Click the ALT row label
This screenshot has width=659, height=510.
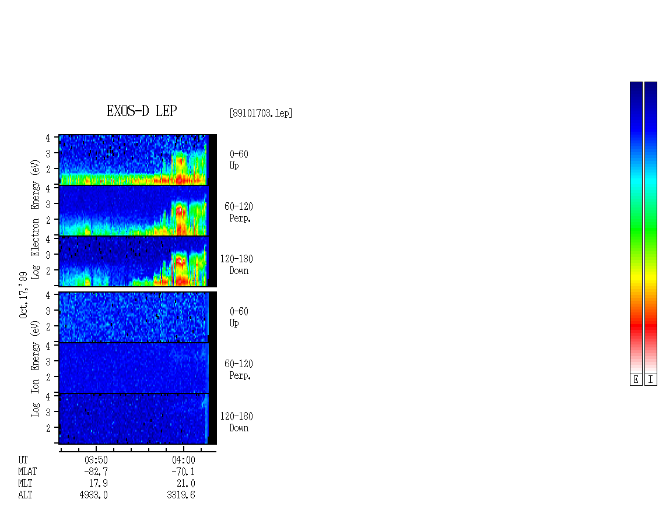click(25, 495)
